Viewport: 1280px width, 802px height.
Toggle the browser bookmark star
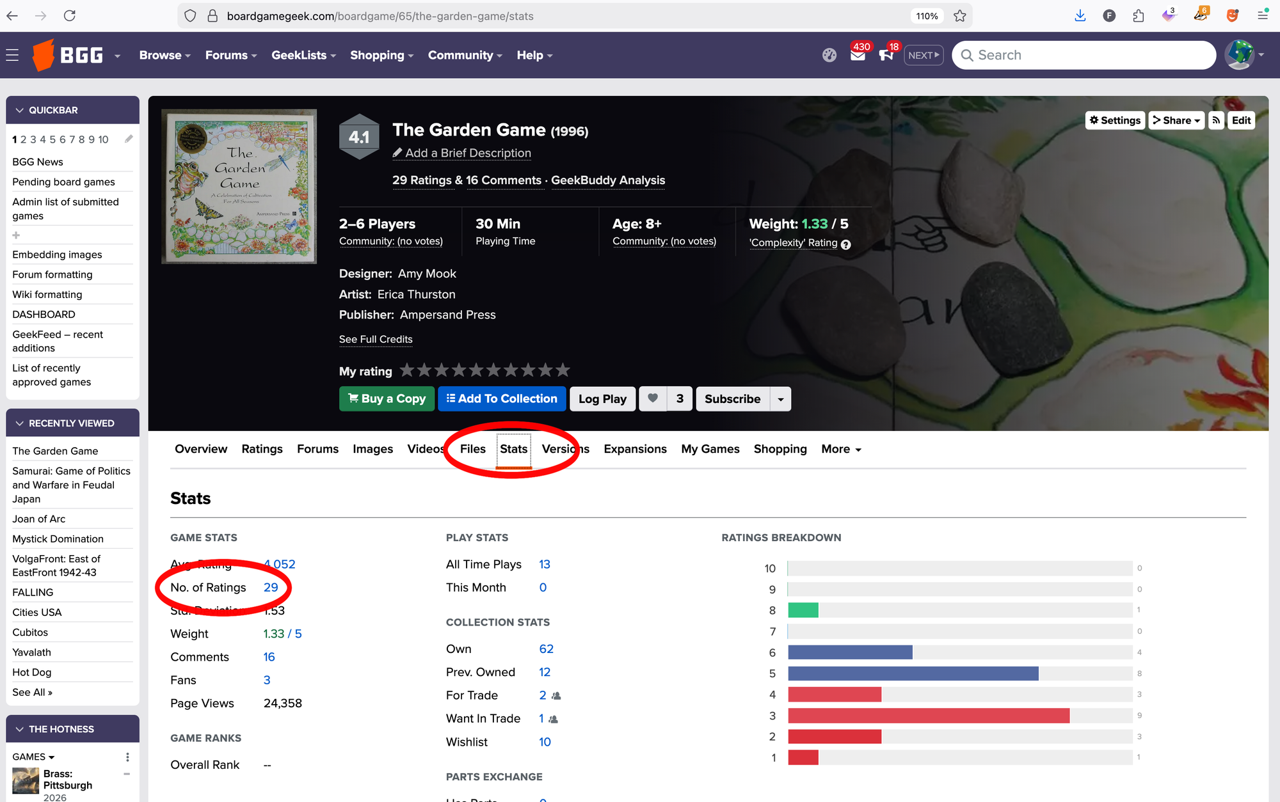click(x=959, y=15)
